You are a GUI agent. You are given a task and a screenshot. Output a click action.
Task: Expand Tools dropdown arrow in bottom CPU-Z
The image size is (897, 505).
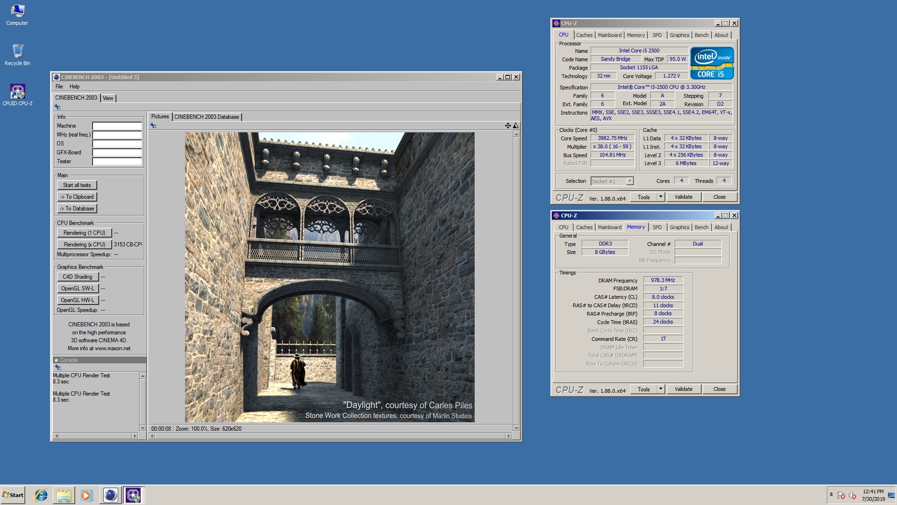click(x=661, y=389)
